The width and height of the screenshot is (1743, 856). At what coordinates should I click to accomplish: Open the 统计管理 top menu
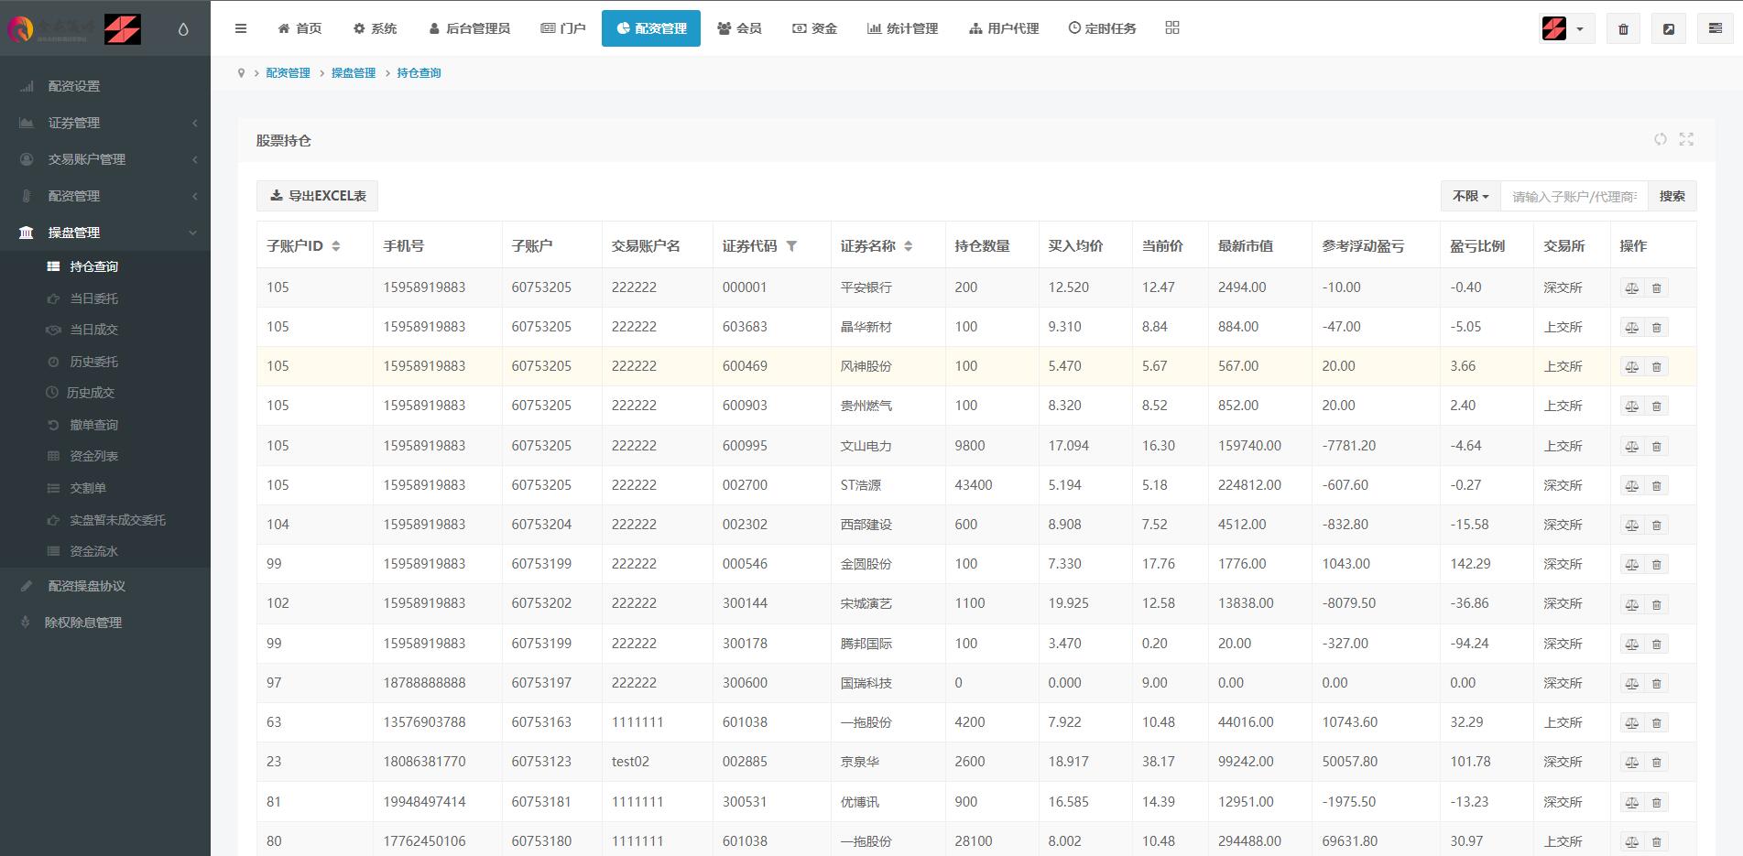tap(902, 28)
